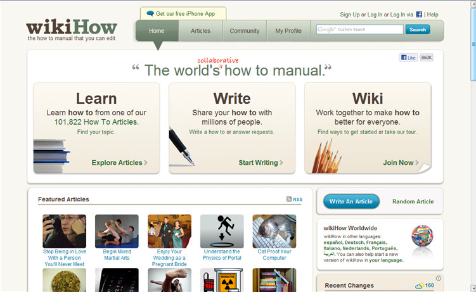Go to the My Profile tab
Viewport: 476px width, 292px height.
click(x=288, y=30)
